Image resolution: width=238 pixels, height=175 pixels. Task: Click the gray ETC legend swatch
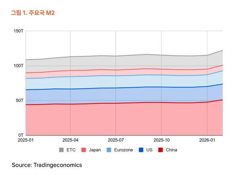pyautogui.click(x=61, y=150)
